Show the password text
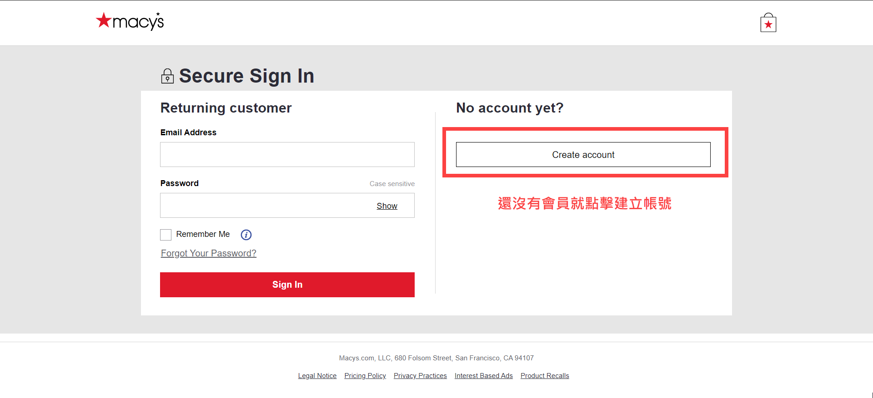The height and width of the screenshot is (398, 873). [386, 206]
